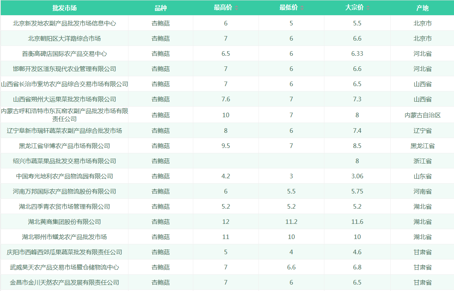The image size is (454, 291).
Task: Click the 大宗价 header label
Action: coord(354,8)
